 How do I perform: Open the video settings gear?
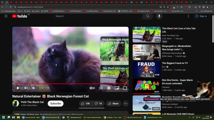pyautogui.click(x=109, y=88)
